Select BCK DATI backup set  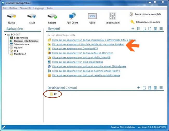pos(15,35)
